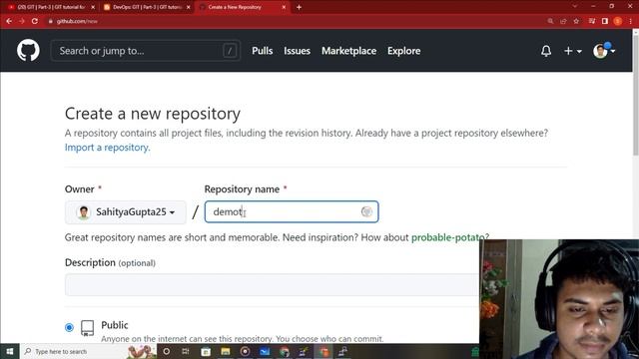The image size is (639, 359).
Task: Open the SahityaGupta25 owner dropdown
Action: [x=126, y=212]
